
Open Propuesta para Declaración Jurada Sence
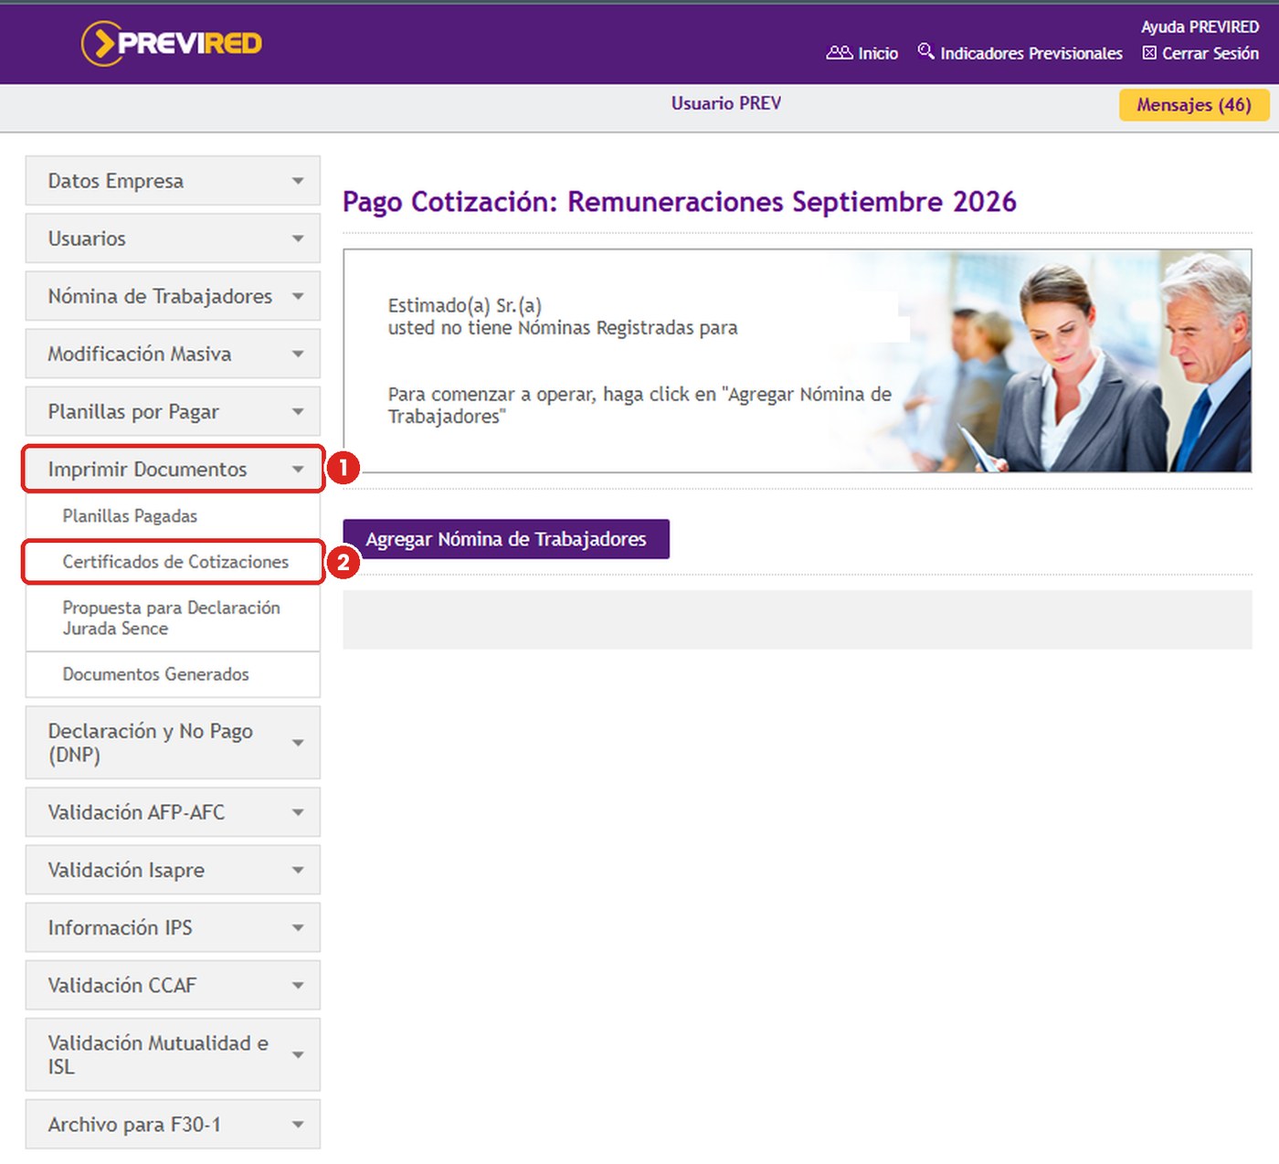click(x=173, y=618)
